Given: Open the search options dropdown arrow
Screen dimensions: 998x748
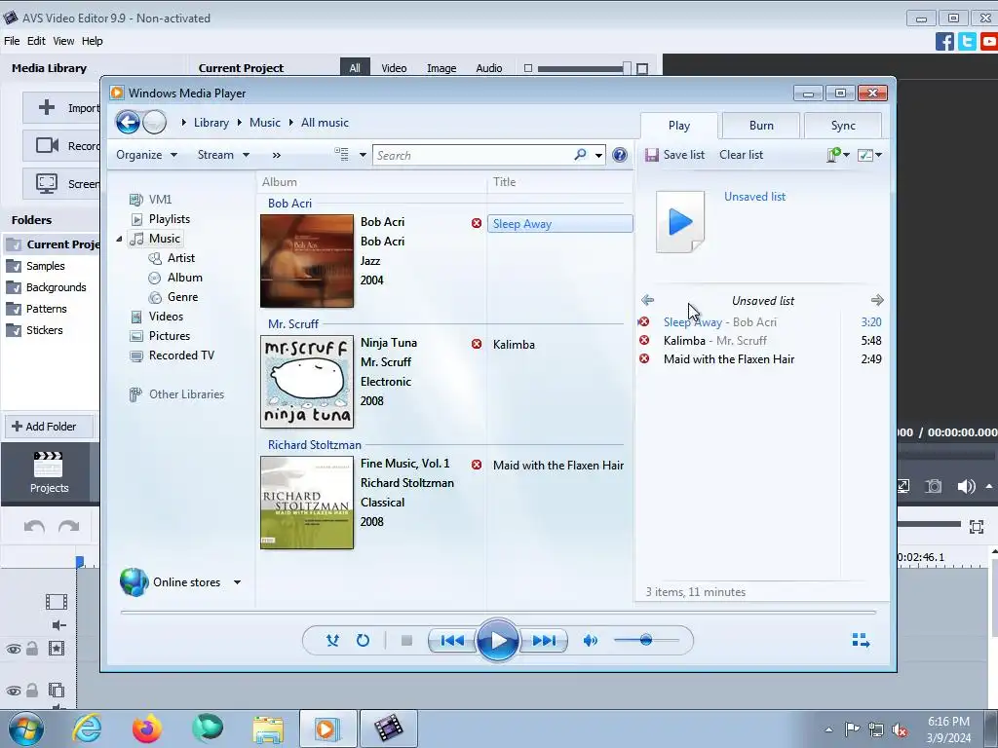Looking at the screenshot, I should click(599, 155).
